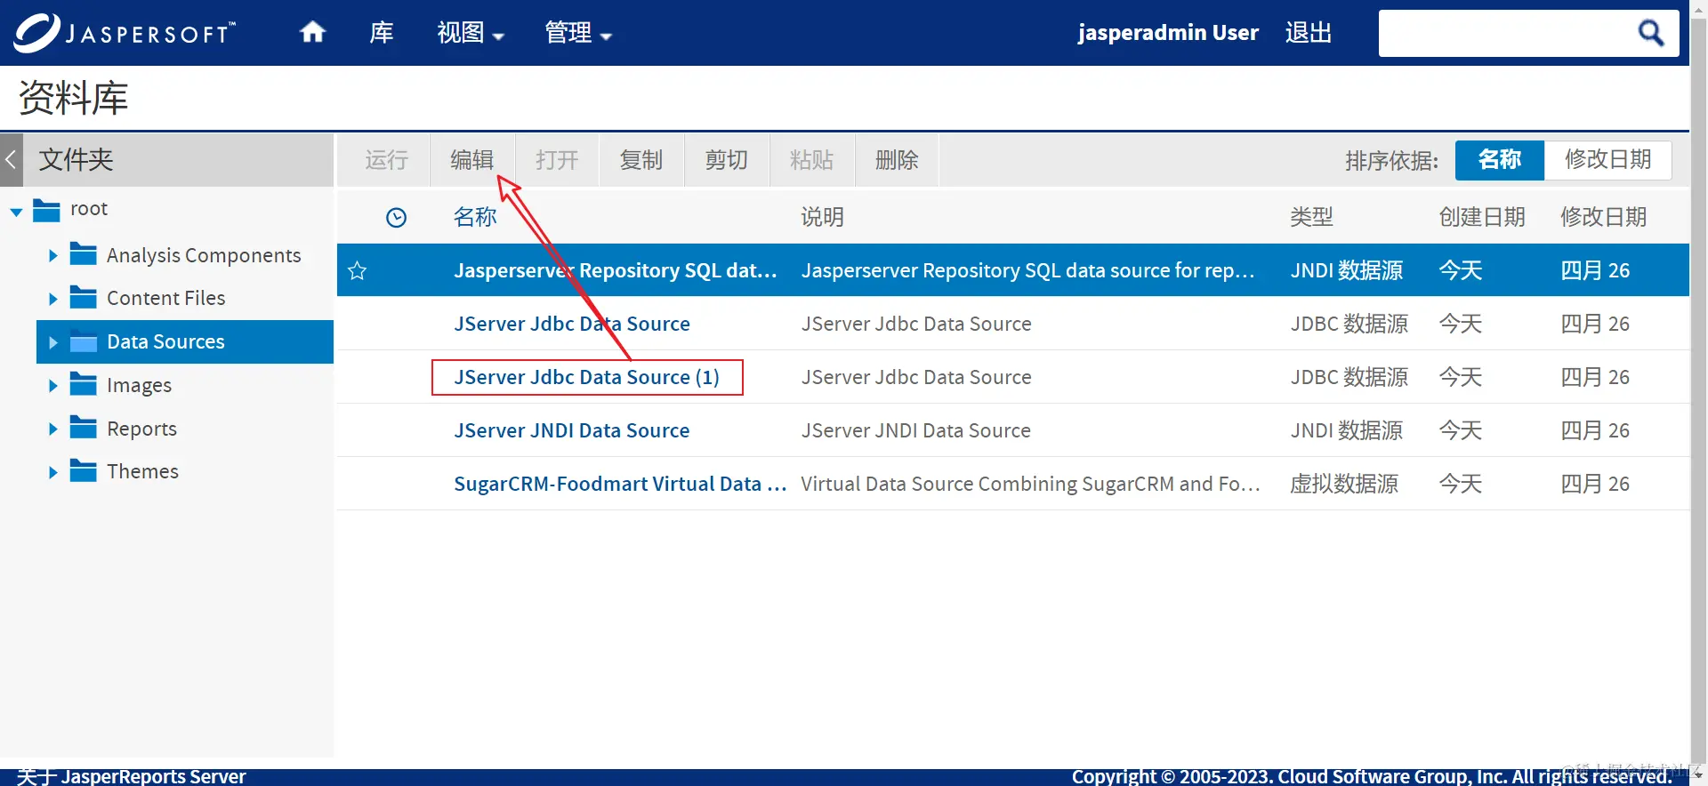Star the Jasperserver Repository SQL data source row

coord(358,270)
